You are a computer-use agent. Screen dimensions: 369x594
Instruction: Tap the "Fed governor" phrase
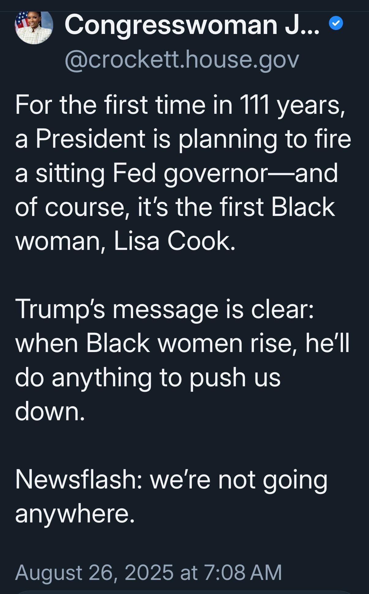click(x=191, y=173)
